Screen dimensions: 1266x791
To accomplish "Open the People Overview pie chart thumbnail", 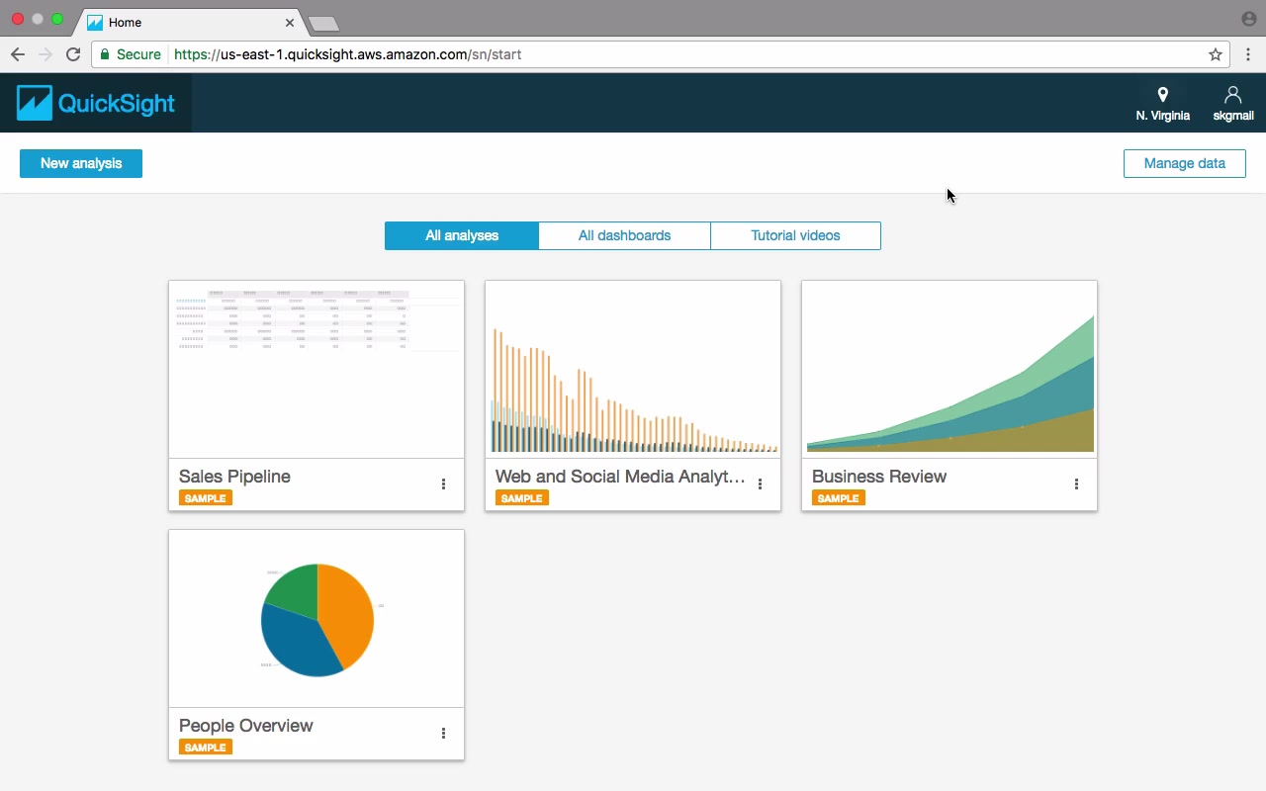I will [316, 619].
